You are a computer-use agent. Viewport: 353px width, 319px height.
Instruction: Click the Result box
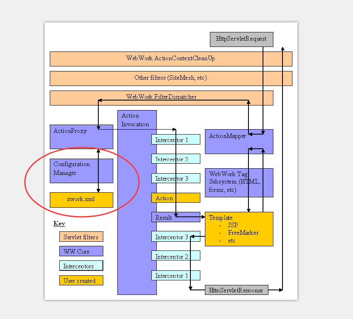176,217
